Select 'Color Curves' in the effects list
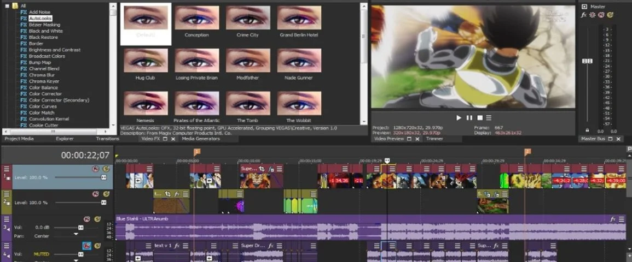632x262 pixels. click(43, 106)
